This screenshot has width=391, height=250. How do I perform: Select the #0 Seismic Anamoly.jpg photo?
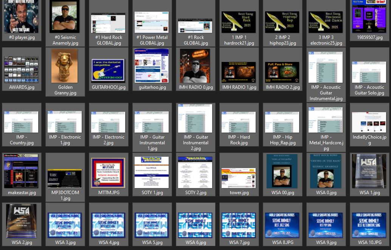pyautogui.click(x=65, y=17)
